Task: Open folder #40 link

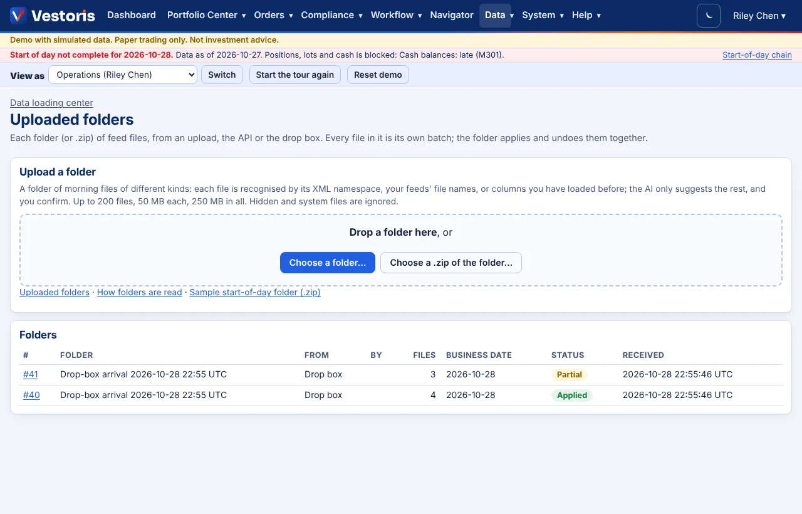Action: (31, 395)
